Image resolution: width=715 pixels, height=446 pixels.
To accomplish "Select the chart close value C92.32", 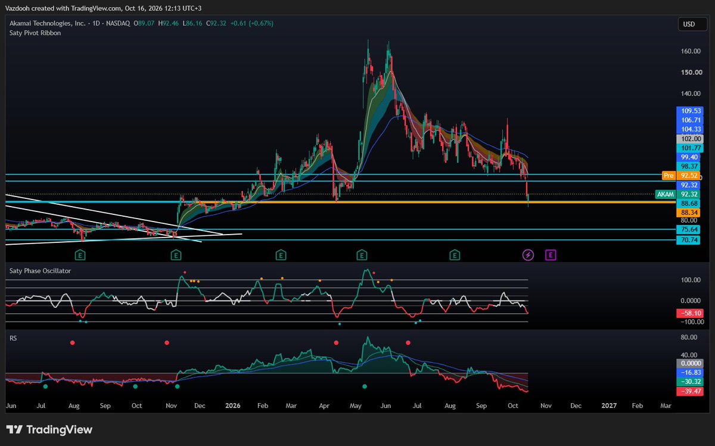I will pos(216,23).
